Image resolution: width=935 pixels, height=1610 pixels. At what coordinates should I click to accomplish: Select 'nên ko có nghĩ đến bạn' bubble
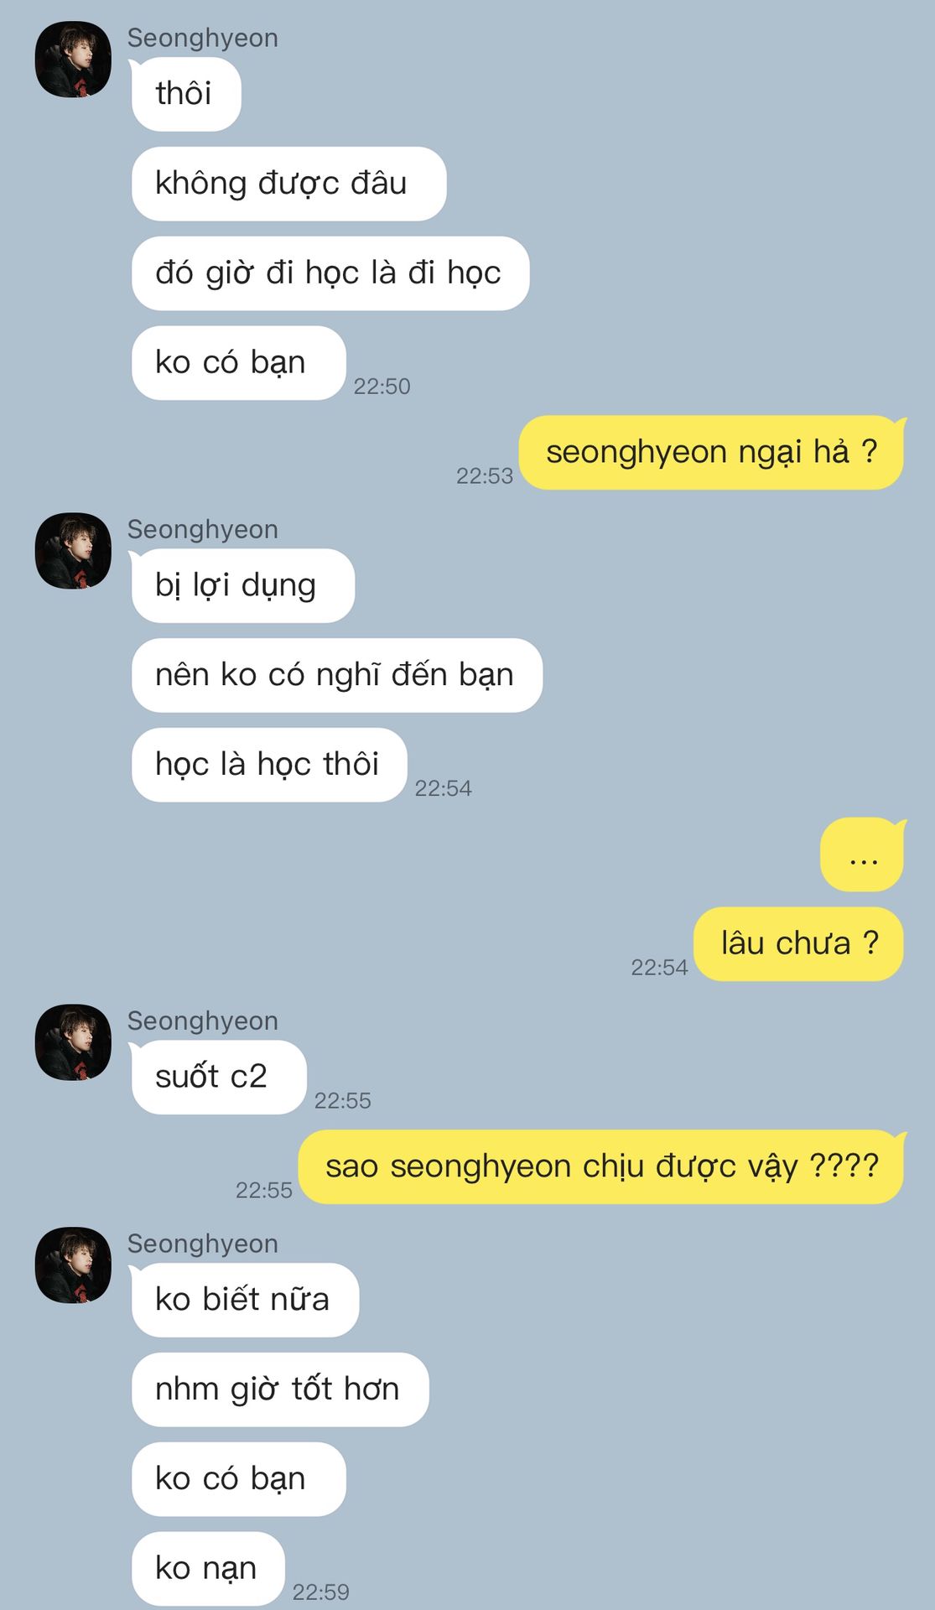[337, 675]
